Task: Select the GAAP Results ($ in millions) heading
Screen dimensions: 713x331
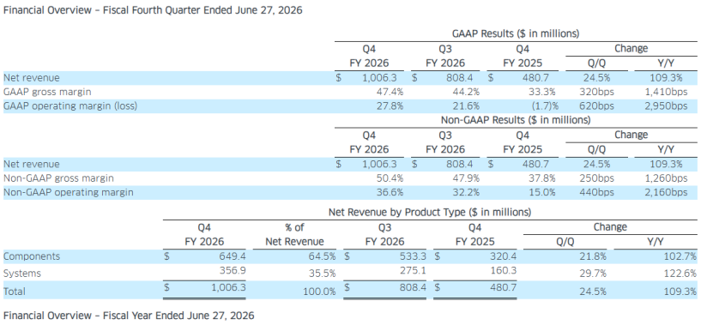Action: click(516, 33)
